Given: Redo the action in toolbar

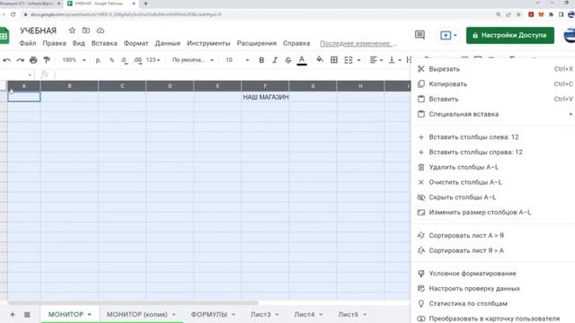Looking at the screenshot, I should [x=20, y=60].
